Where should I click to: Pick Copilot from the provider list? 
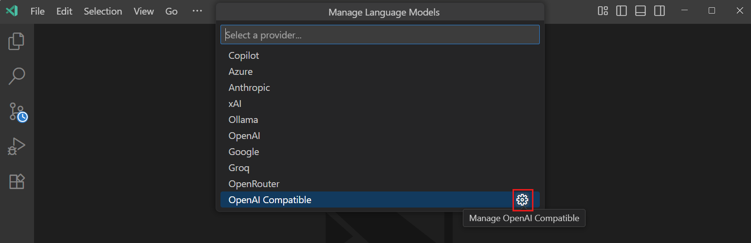(244, 55)
